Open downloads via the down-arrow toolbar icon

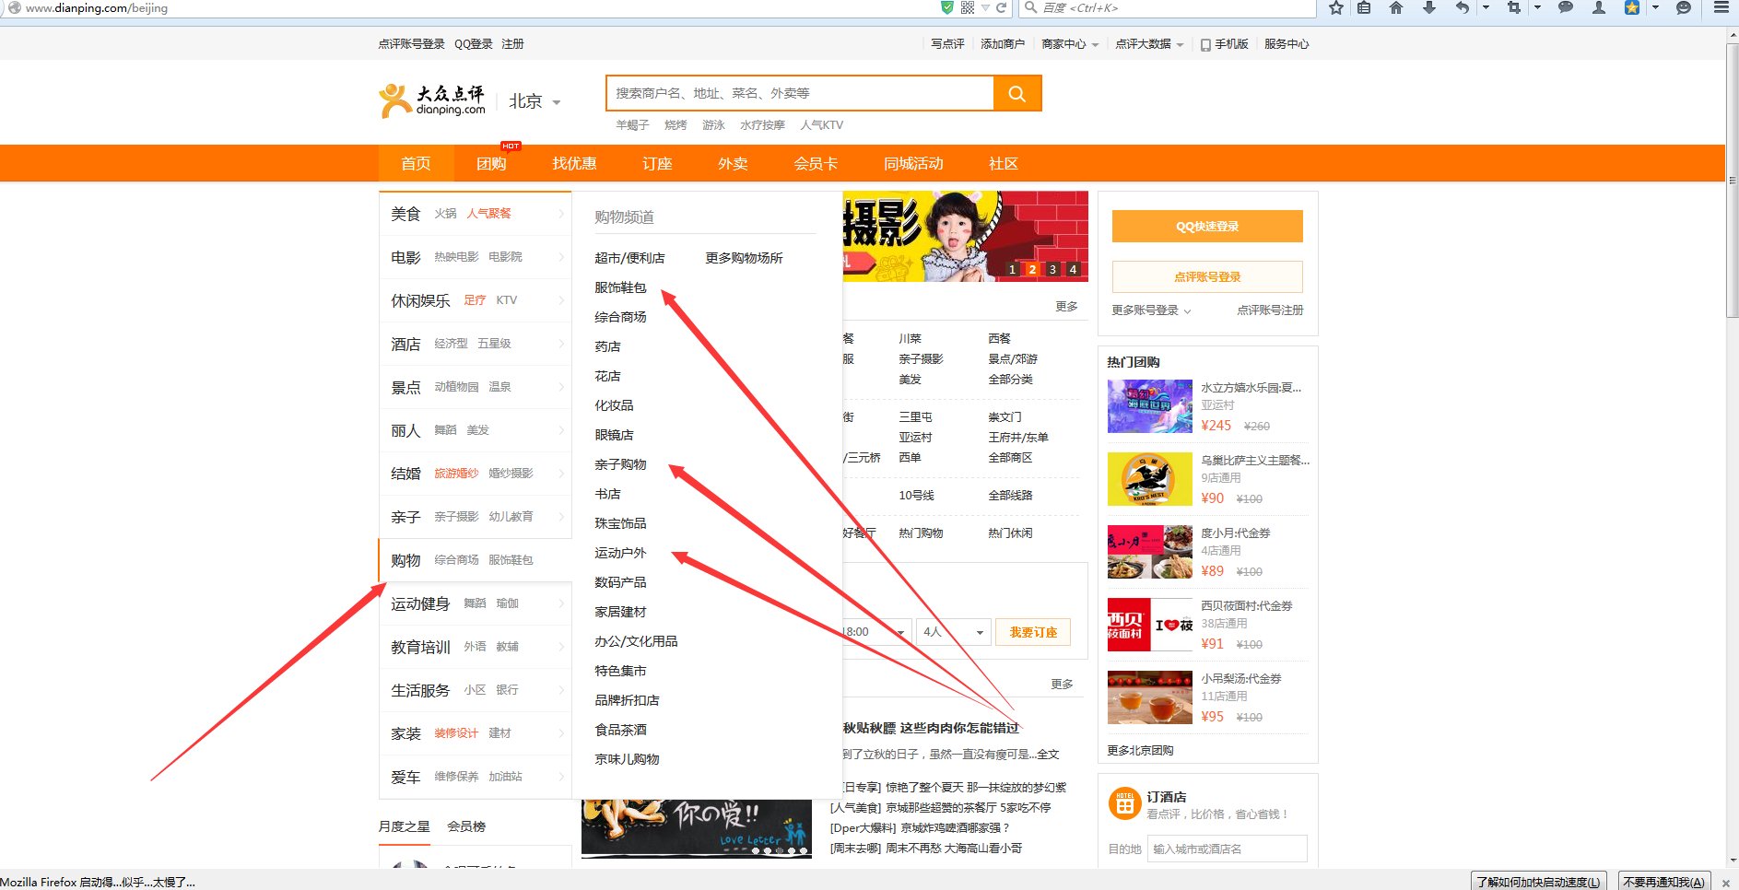[1429, 8]
